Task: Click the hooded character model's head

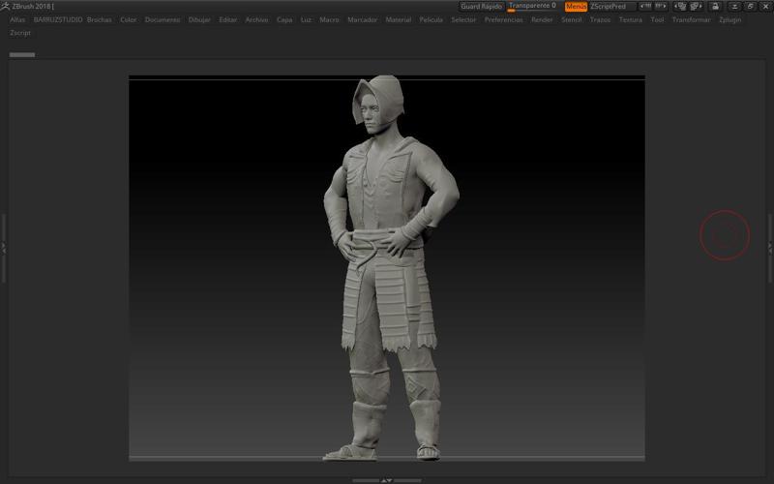Action: [x=375, y=106]
